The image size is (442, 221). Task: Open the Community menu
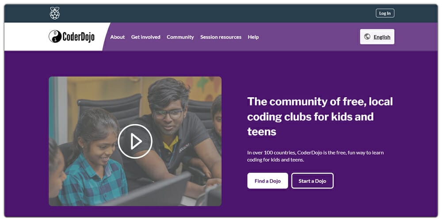click(x=180, y=37)
